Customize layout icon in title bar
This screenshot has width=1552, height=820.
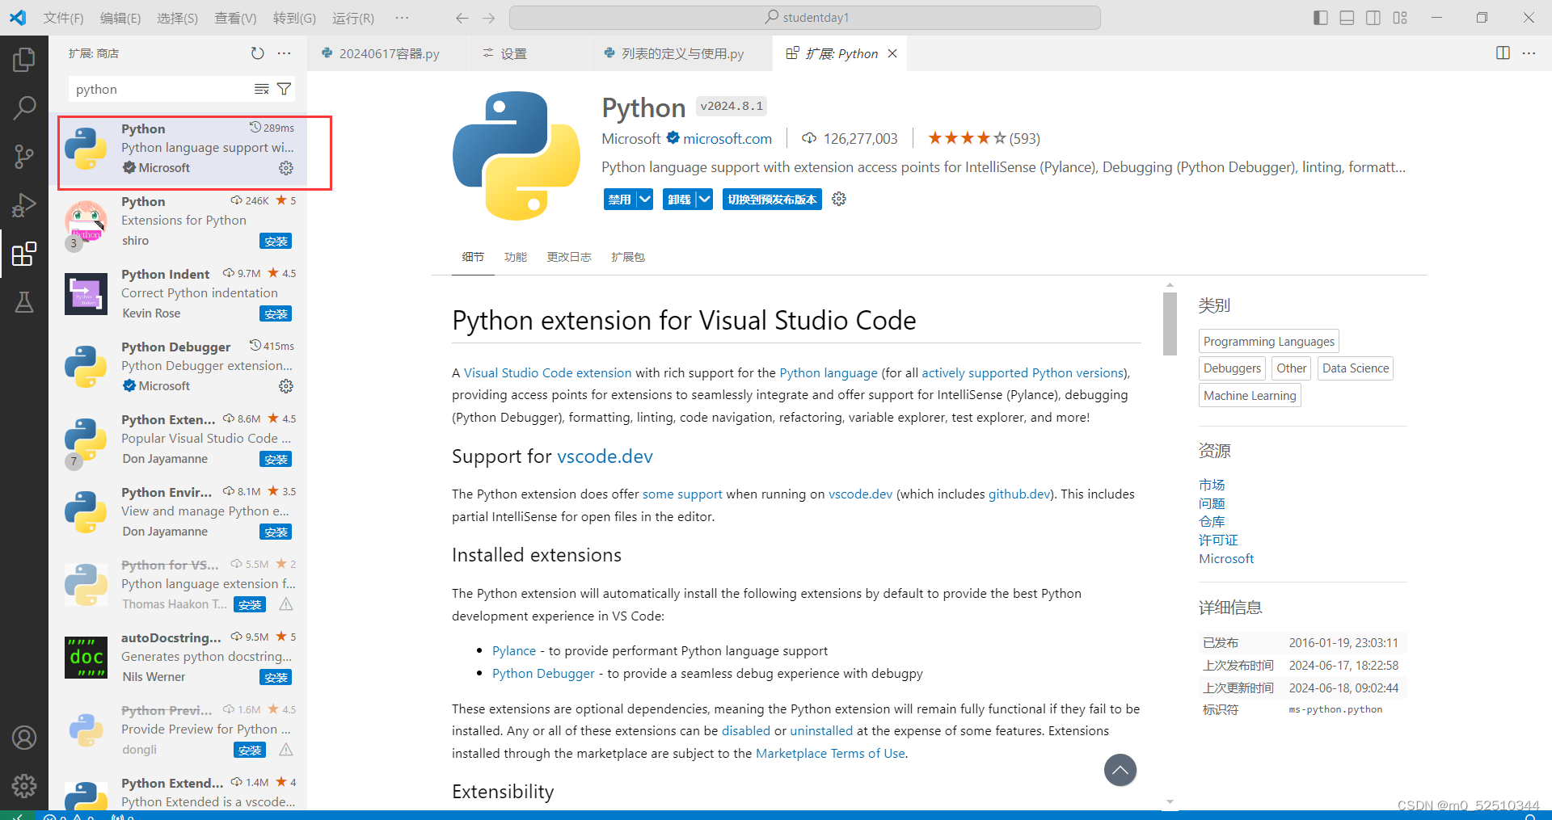(1400, 18)
